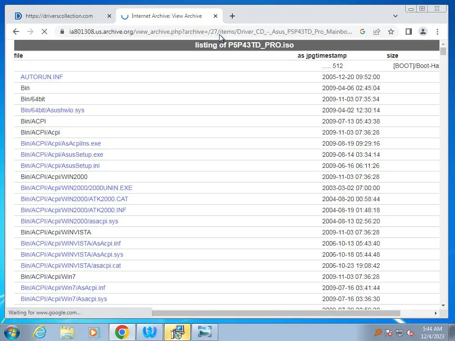Click the scrollbar up arrow
Screen dimensions: 455x341
(x=443, y=44)
